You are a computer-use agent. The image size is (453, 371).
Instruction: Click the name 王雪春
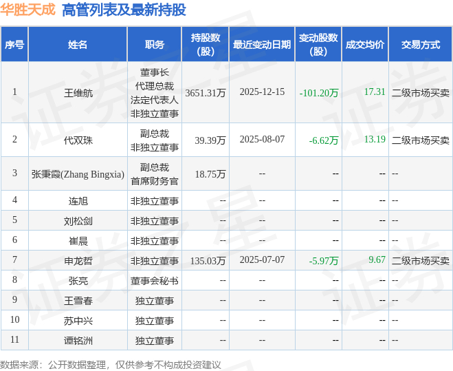point(78,301)
